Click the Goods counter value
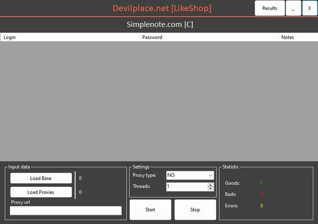 point(262,183)
